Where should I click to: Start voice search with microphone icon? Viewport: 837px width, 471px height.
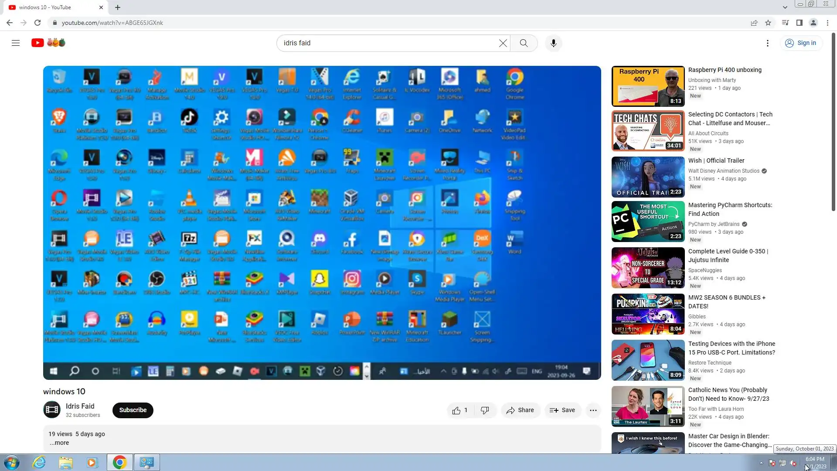(x=553, y=43)
